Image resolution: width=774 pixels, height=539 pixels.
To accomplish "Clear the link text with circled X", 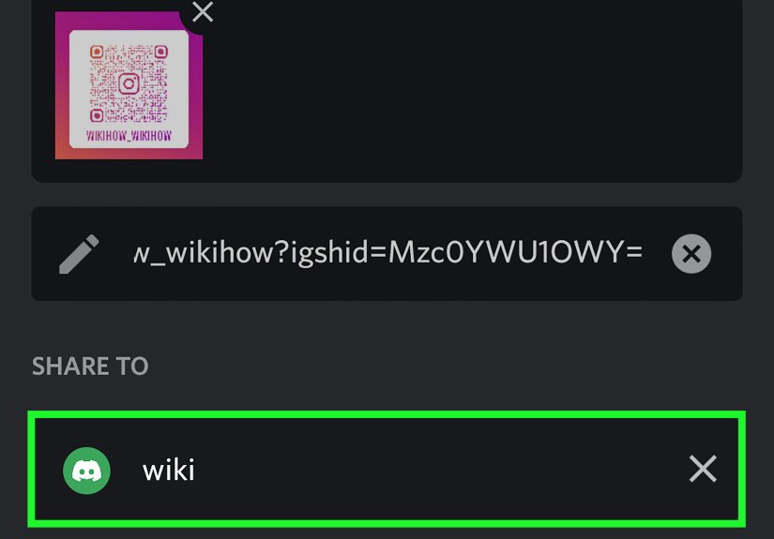I will pyautogui.click(x=691, y=254).
